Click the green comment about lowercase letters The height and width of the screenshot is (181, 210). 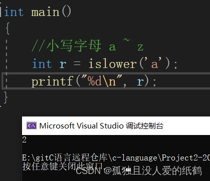coord(88,45)
